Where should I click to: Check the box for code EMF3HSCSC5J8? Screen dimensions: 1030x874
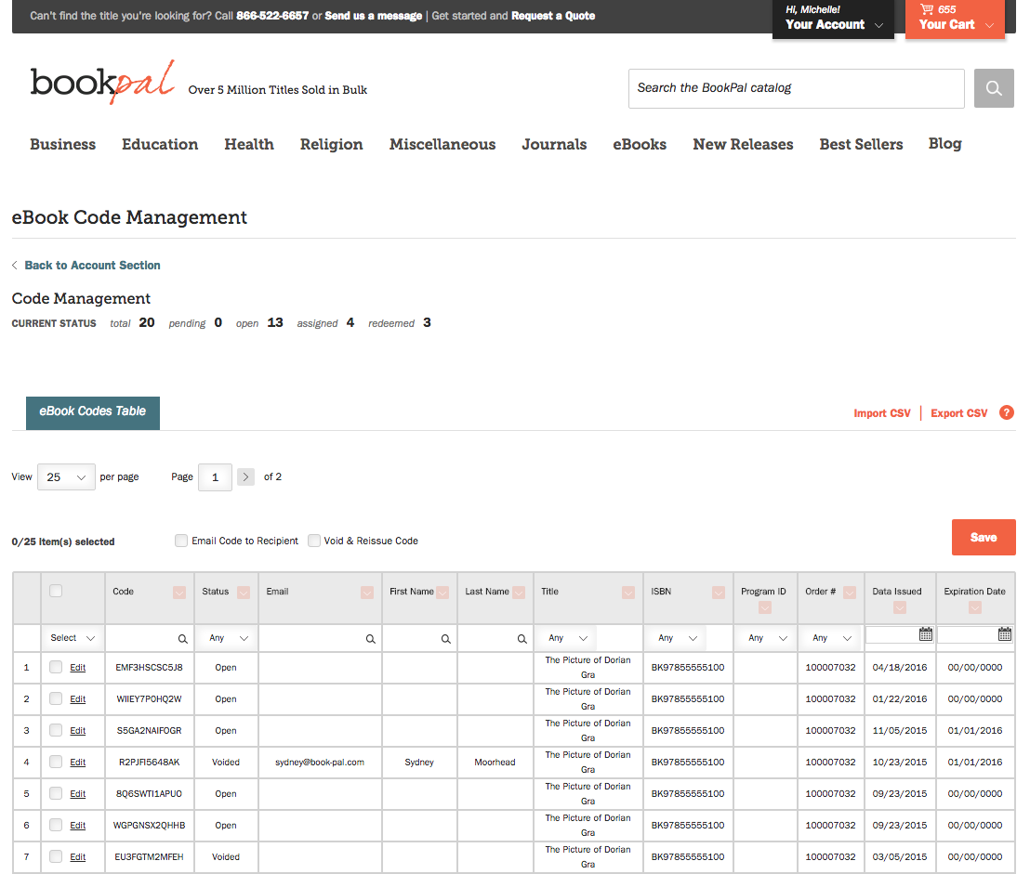coord(56,667)
